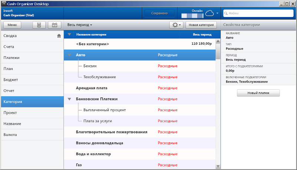Image resolution: width=297 pixels, height=170 pixels.
Task: Click Расходные type in Газ row
Action: (x=168, y=165)
